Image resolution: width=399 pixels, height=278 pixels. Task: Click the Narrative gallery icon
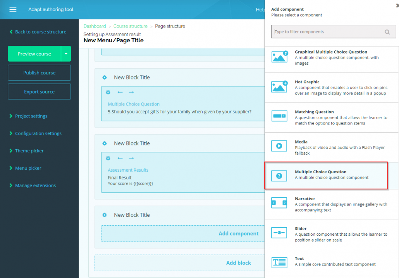[x=279, y=202]
